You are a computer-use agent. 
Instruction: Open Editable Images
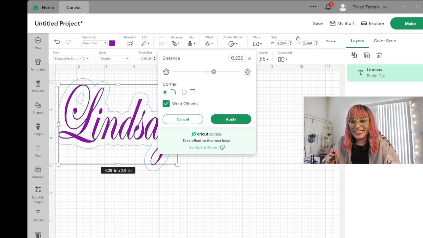point(38,195)
